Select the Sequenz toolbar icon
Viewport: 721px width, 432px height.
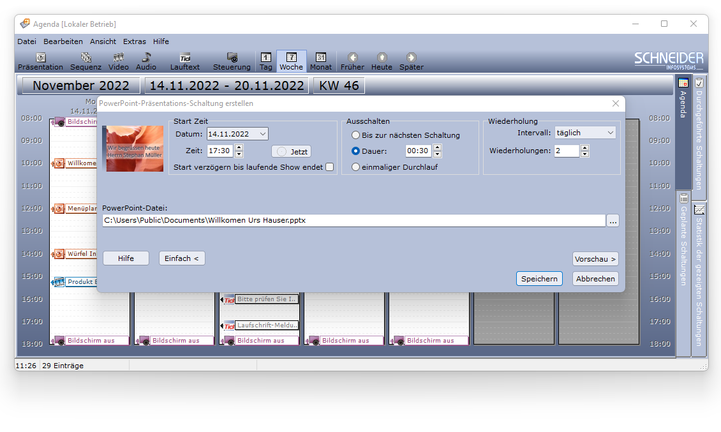click(x=85, y=62)
